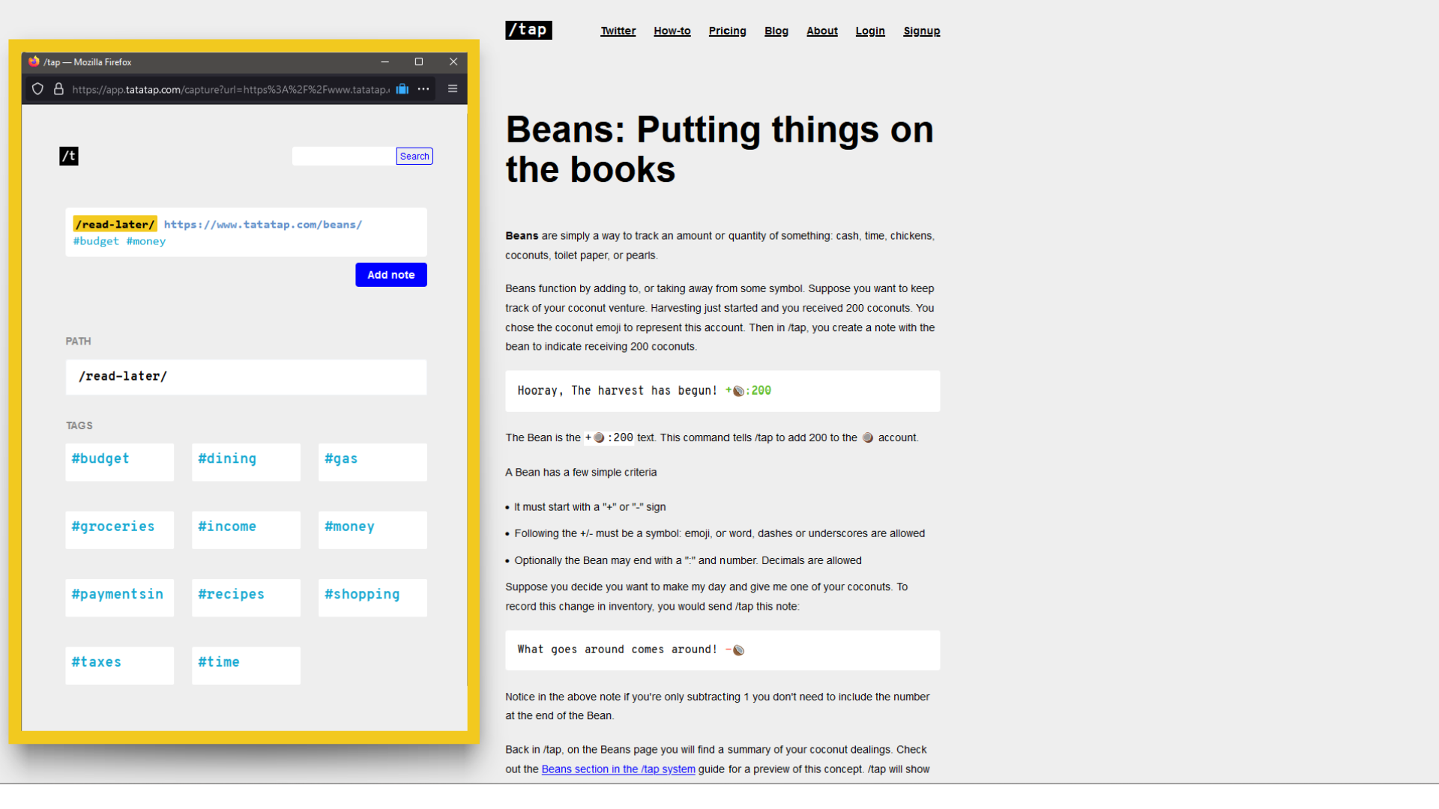Minimize the Firefox capture window
This screenshot has width=1439, height=809.
tap(384, 61)
